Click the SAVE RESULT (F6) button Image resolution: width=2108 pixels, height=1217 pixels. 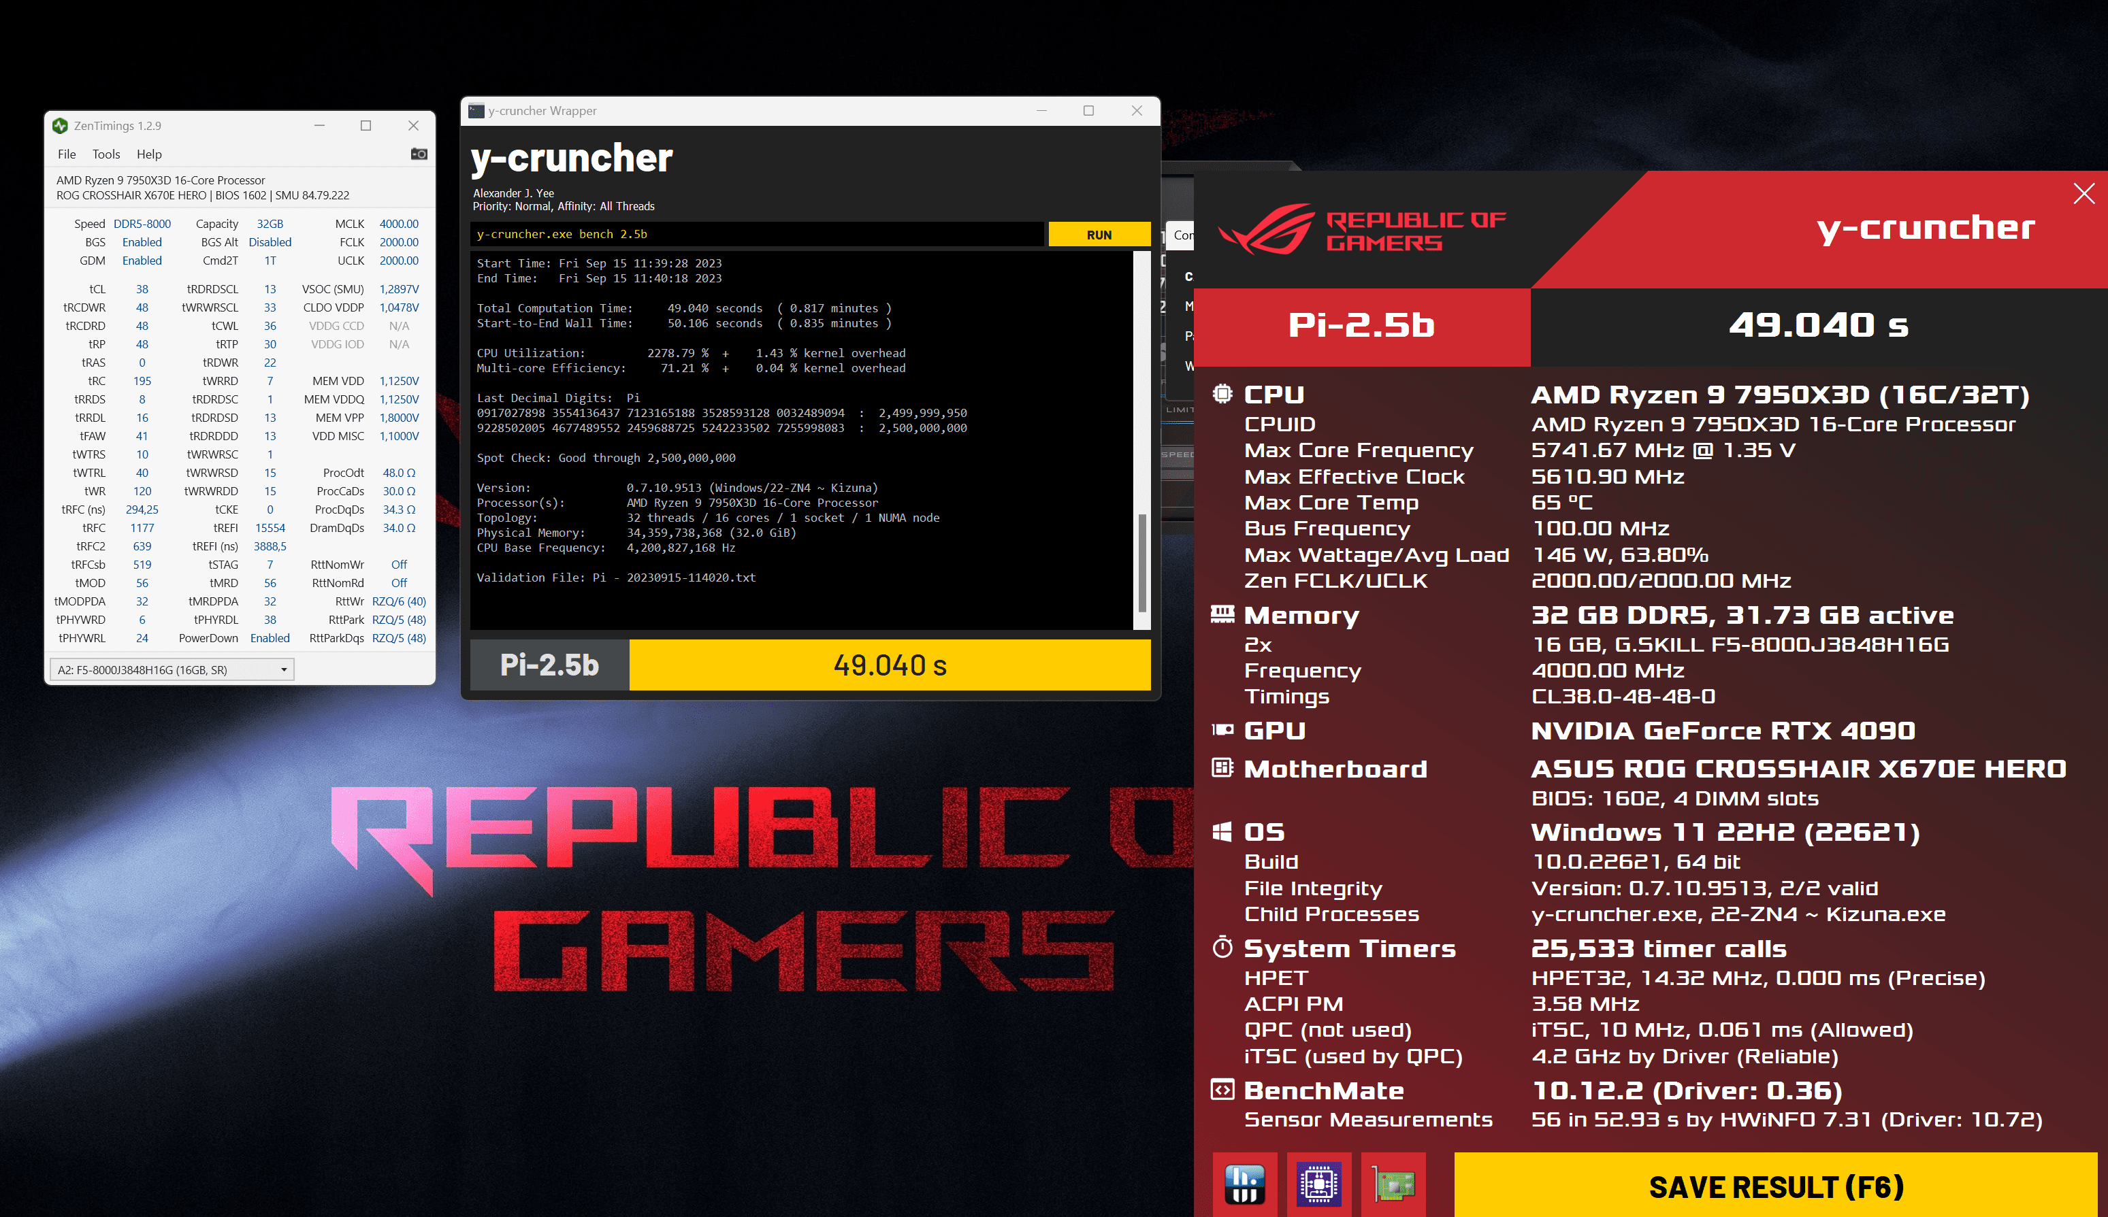click(1776, 1186)
